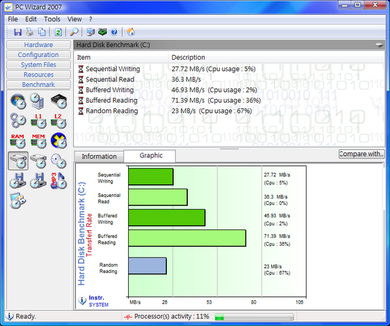Screen dimensions: 390x326
Task: Click the 36.3 MB/s description cell
Action: (x=186, y=79)
